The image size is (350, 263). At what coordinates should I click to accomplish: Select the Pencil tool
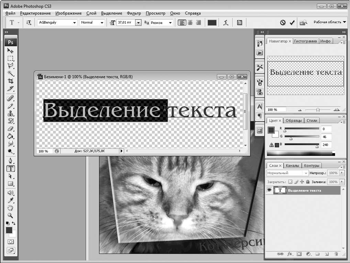[x=10, y=106]
